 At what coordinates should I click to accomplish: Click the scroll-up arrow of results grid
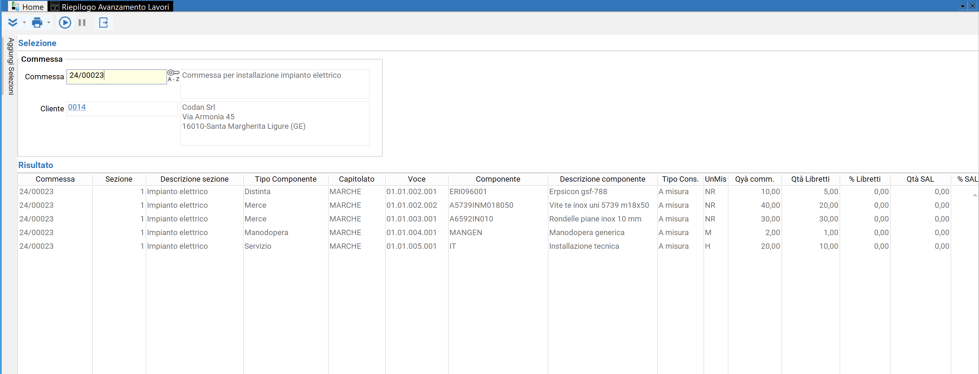975,195
